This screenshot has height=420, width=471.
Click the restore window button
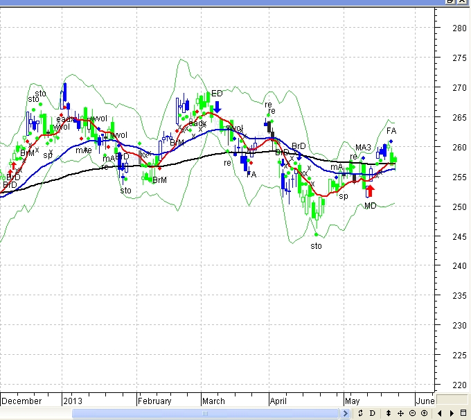pos(450,1)
